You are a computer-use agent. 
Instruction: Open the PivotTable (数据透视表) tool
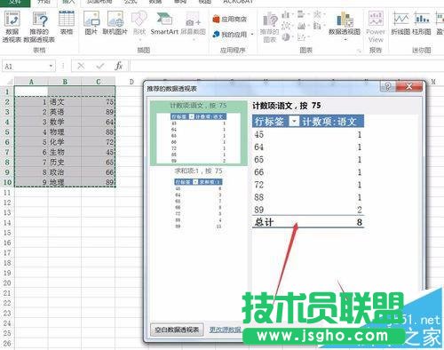12,27
